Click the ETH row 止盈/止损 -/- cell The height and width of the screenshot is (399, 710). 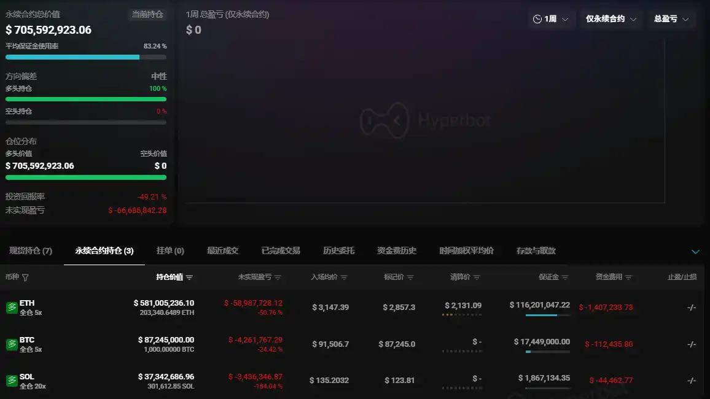tap(692, 308)
